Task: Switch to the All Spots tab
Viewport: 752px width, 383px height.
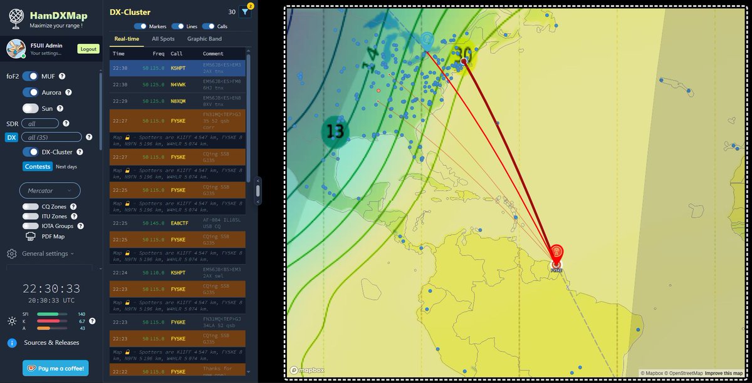Action: (x=164, y=39)
